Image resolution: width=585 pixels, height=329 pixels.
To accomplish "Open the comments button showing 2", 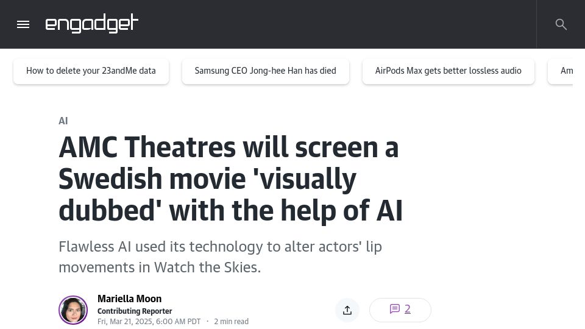I will pyautogui.click(x=400, y=310).
